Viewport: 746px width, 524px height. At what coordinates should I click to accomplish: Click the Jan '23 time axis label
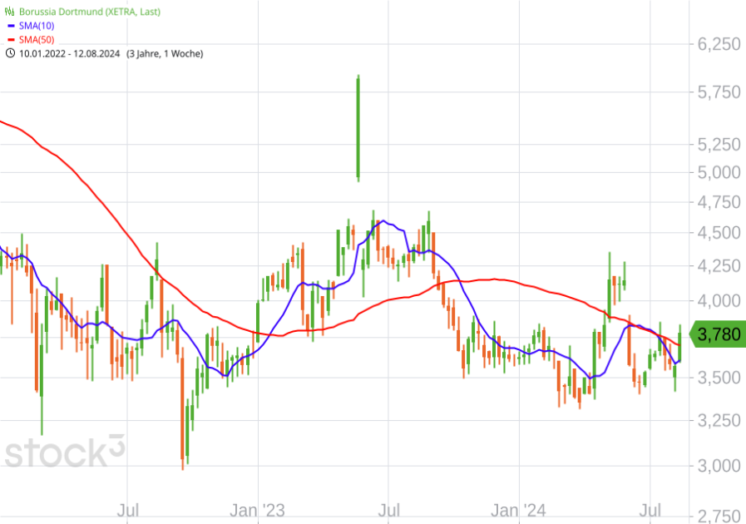257,511
